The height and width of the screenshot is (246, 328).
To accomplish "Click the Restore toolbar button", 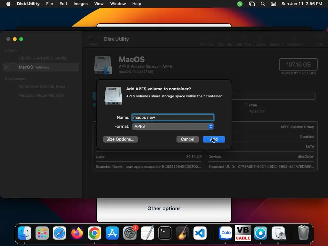I will tap(276, 40).
